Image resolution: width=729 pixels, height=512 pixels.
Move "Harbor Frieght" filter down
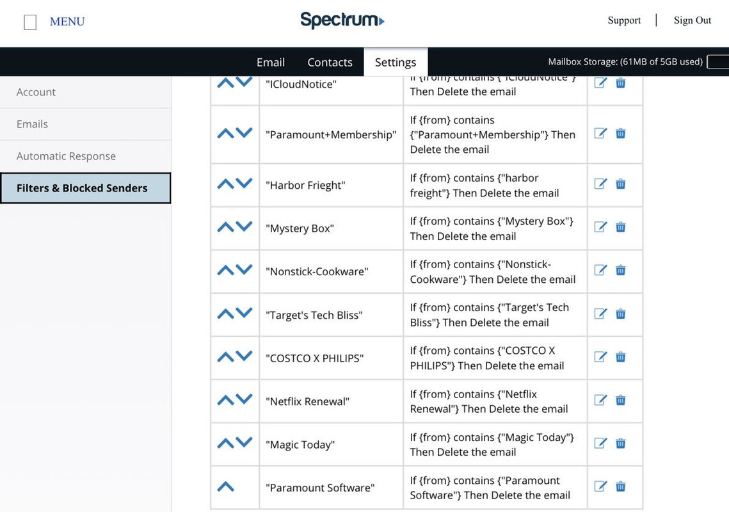point(244,183)
